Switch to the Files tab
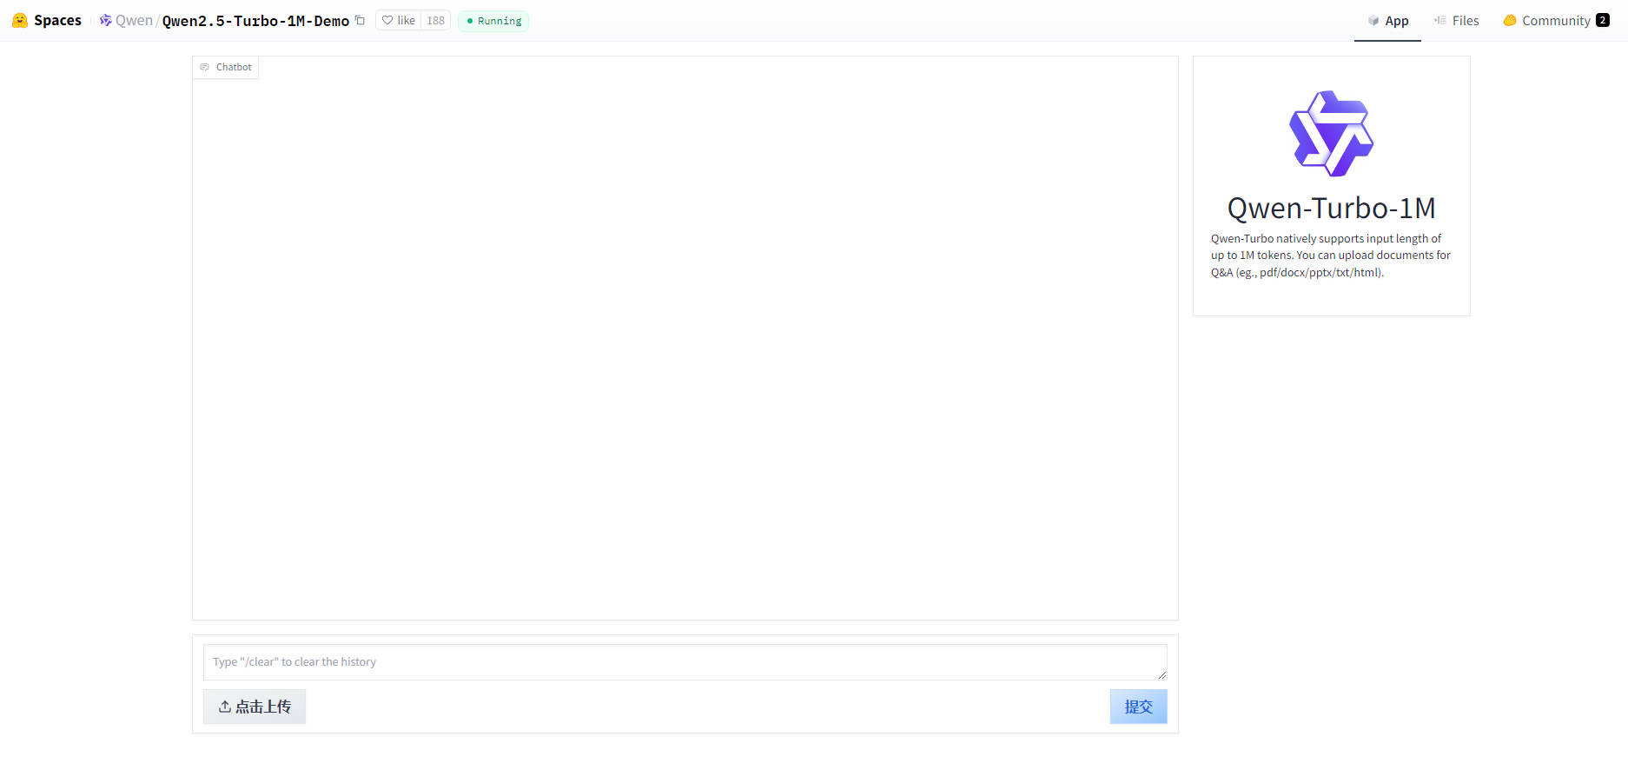 coord(1456,20)
